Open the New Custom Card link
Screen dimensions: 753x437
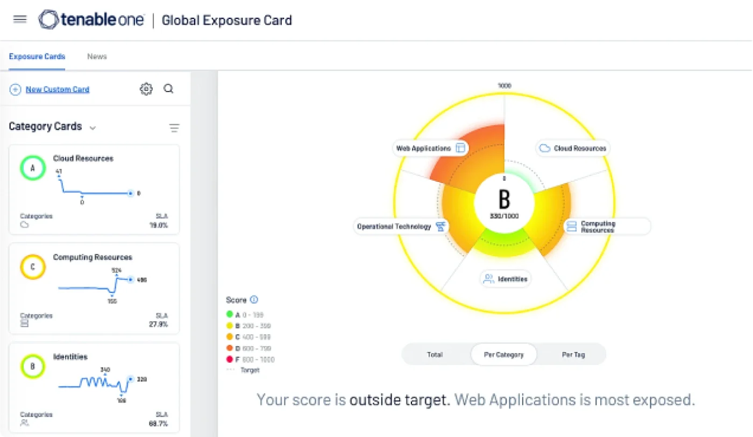[58, 89]
